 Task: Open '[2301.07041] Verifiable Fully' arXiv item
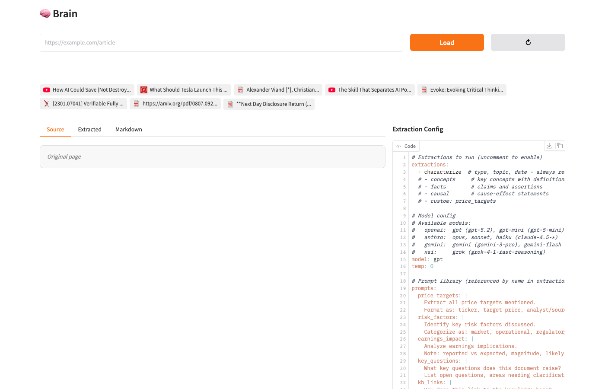click(83, 104)
